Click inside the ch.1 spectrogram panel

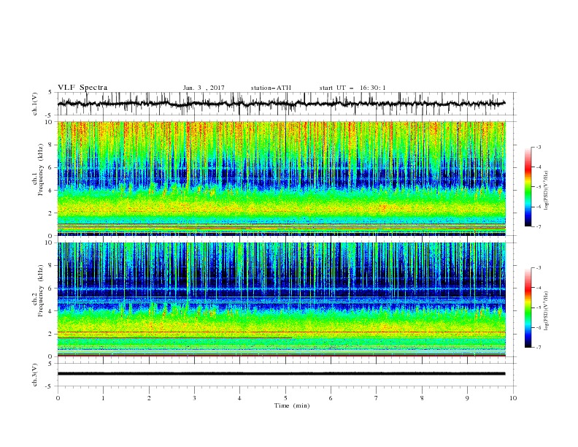[281, 178]
